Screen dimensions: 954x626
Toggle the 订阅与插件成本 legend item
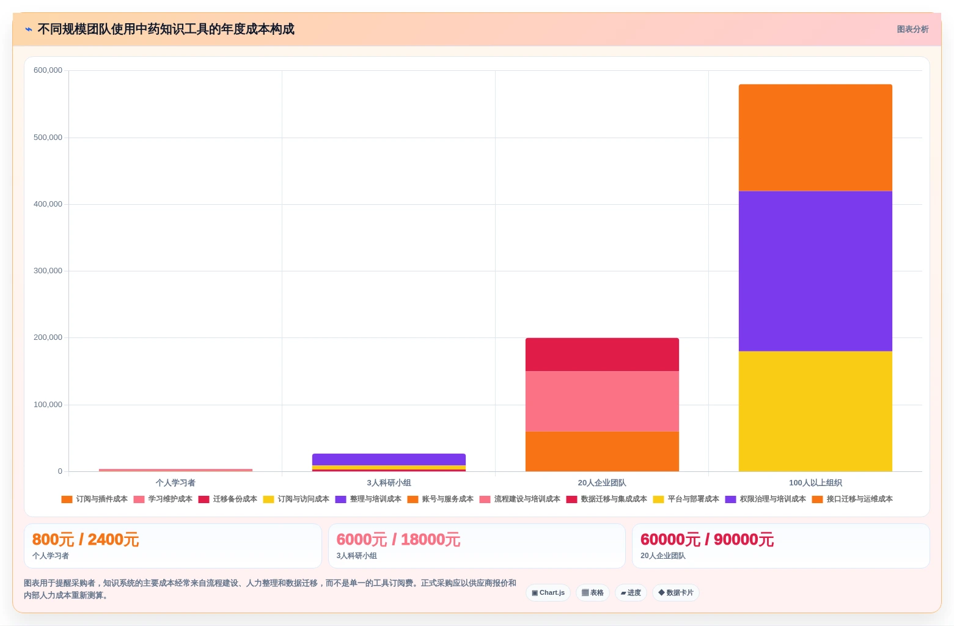coord(95,499)
